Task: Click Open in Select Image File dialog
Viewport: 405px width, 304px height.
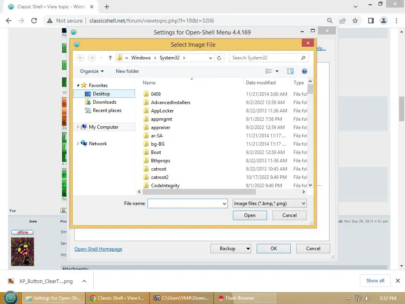Action: coord(250,215)
